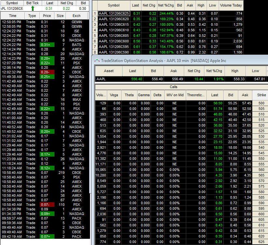This screenshot has width=268, height=245.
Task: Click the Vega column header
Action: 114,95
